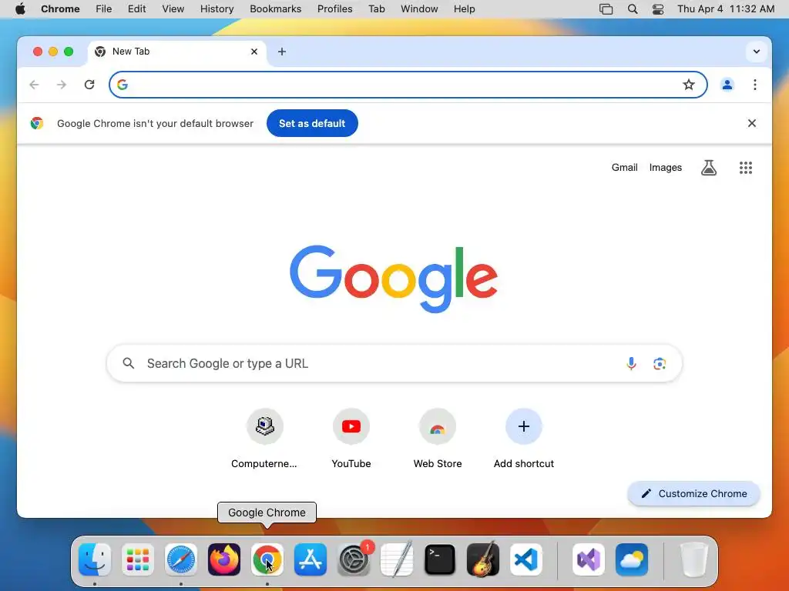Open the tab search dropdown arrow
The height and width of the screenshot is (591, 789).
(x=756, y=52)
